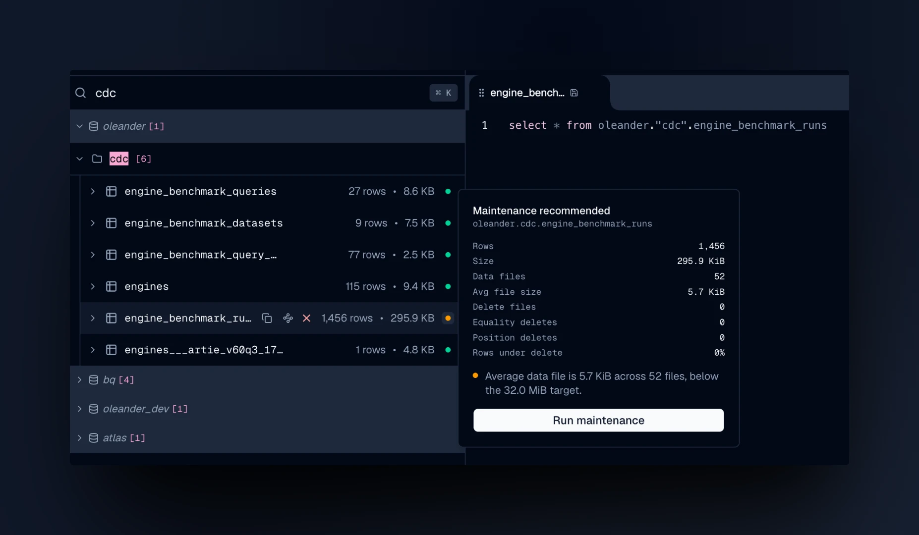
Task: Expand the engines table
Action: point(93,286)
